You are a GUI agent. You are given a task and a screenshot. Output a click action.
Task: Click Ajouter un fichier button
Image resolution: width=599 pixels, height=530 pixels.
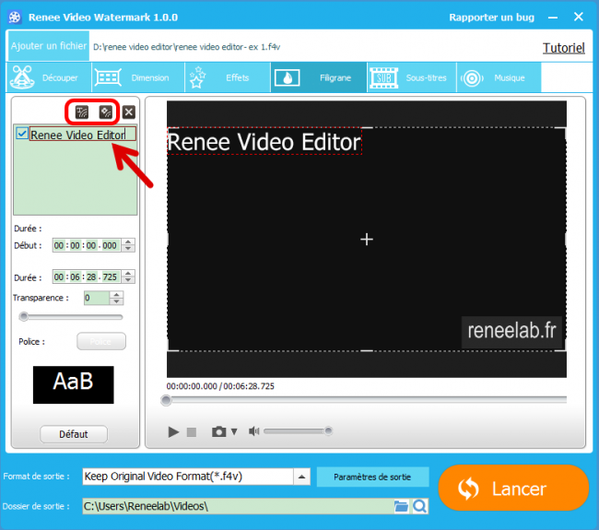[x=49, y=46]
